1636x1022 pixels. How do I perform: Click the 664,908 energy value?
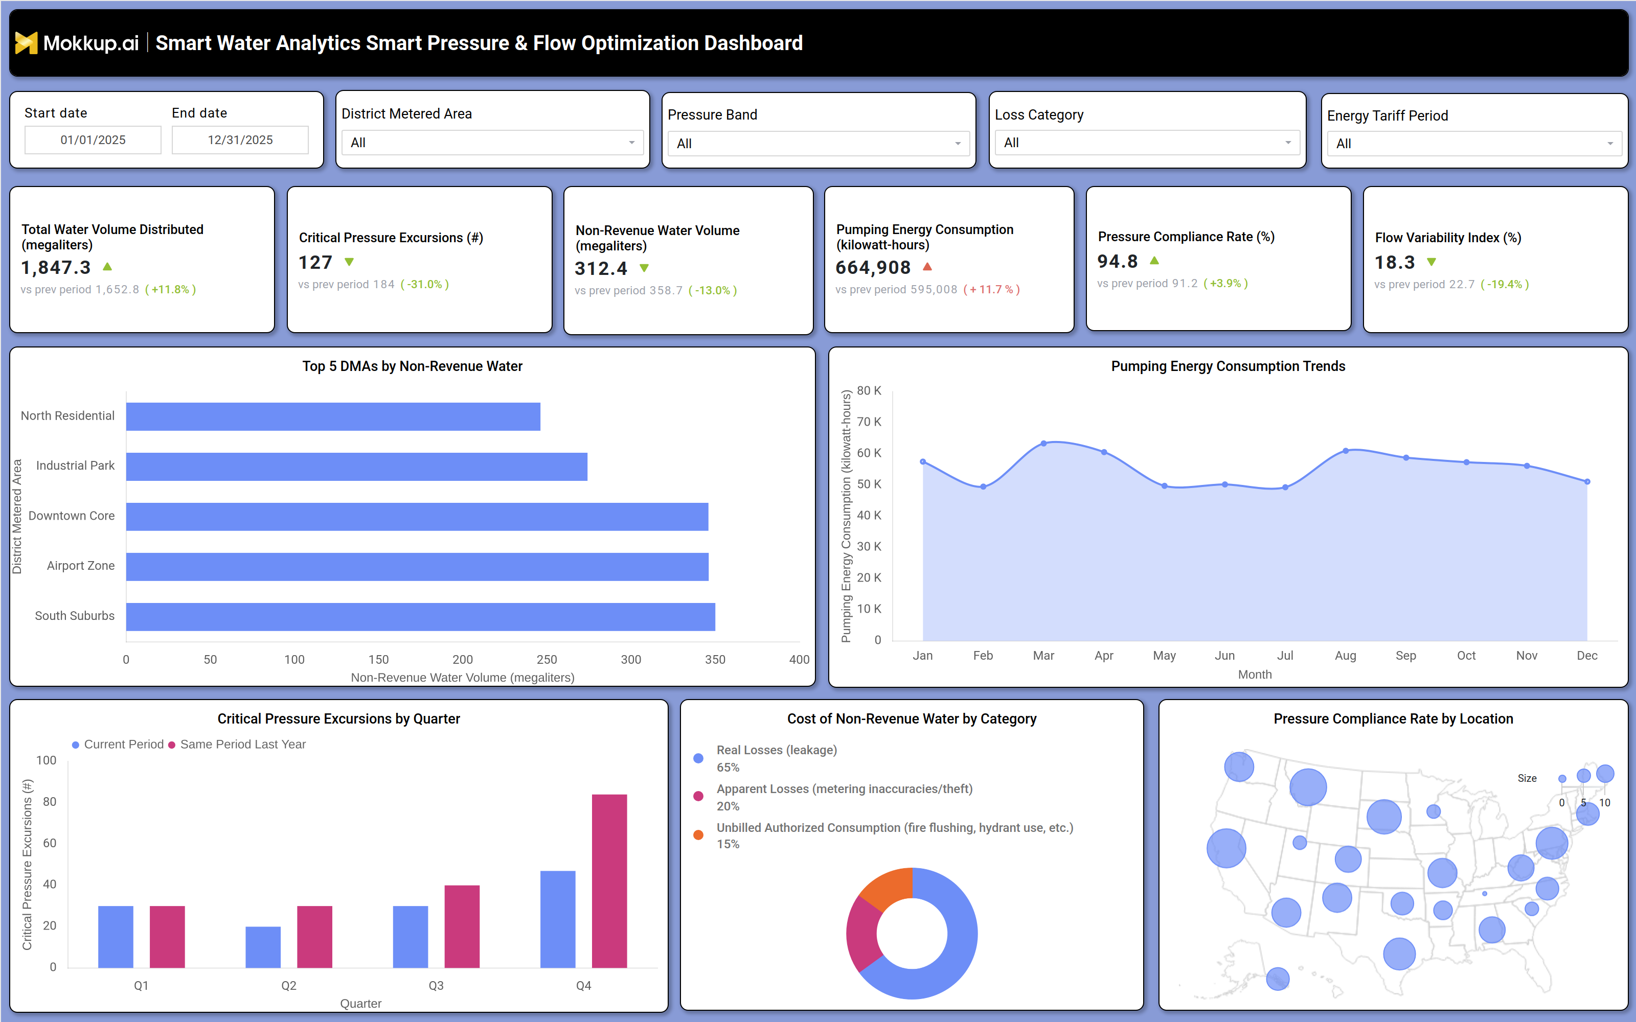(873, 268)
